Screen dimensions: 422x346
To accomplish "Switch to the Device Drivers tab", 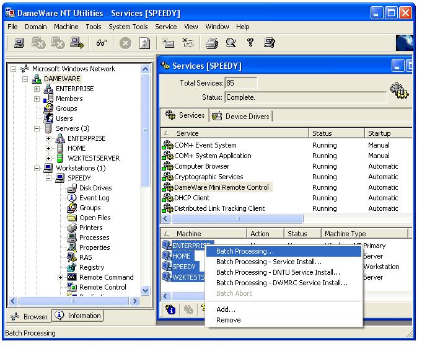I will (x=241, y=117).
